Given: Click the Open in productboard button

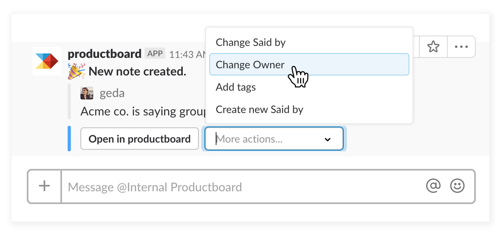Looking at the screenshot, I should (x=139, y=139).
